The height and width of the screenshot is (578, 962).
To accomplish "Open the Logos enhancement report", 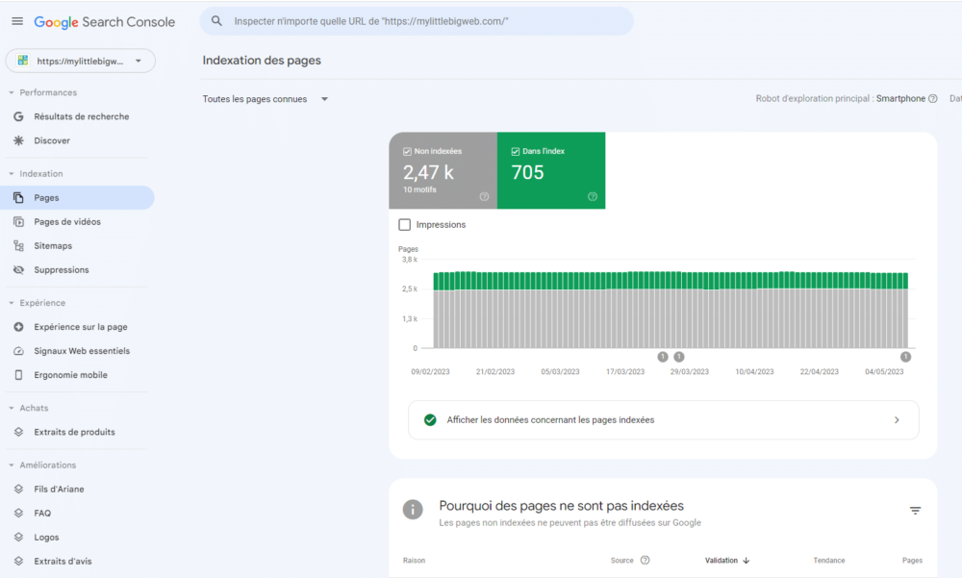I will [77, 537].
